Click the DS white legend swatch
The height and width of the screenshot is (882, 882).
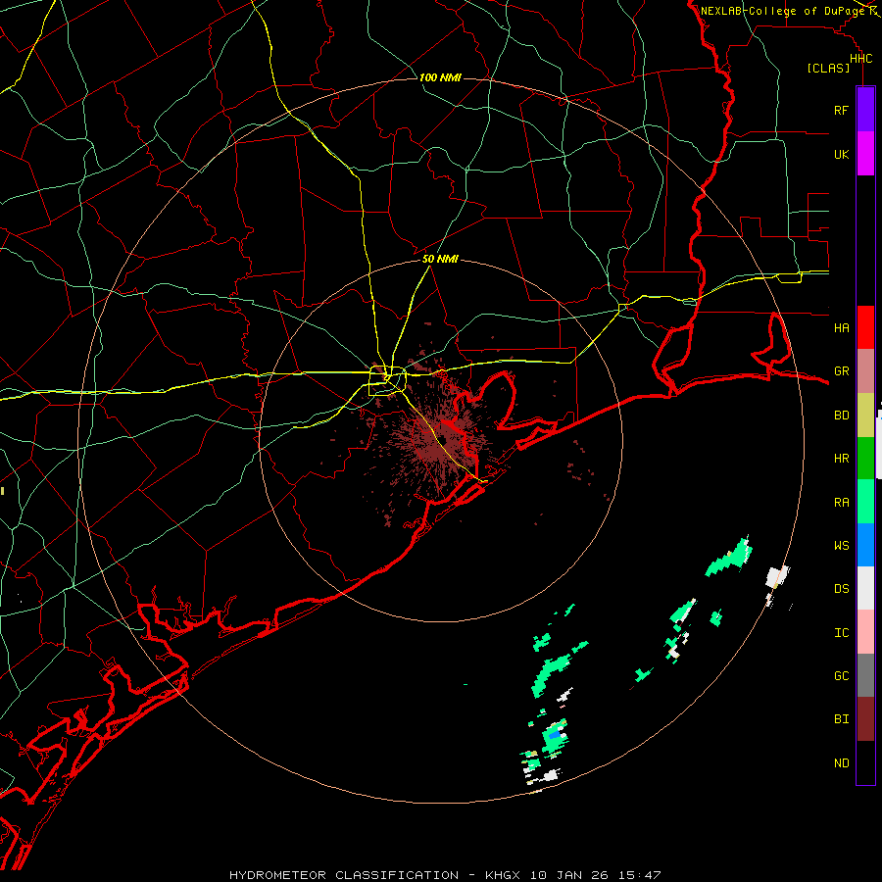(865, 588)
